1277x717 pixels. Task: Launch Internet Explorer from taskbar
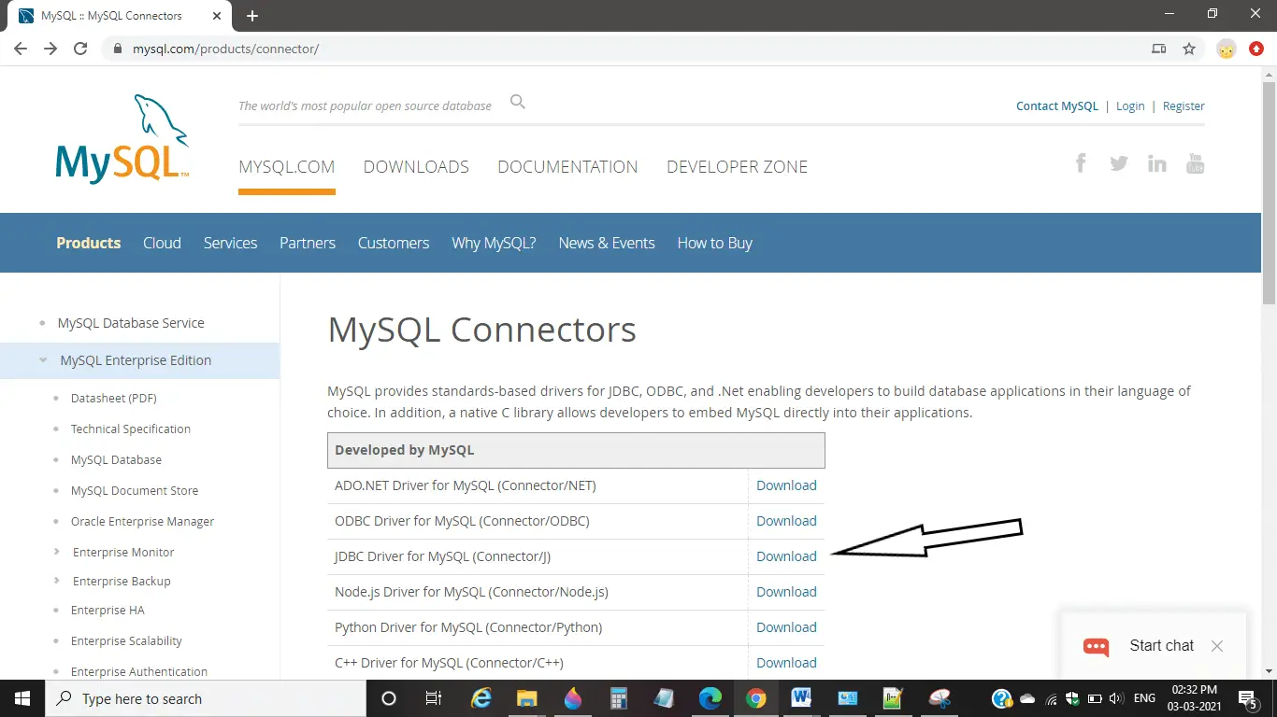click(x=481, y=698)
